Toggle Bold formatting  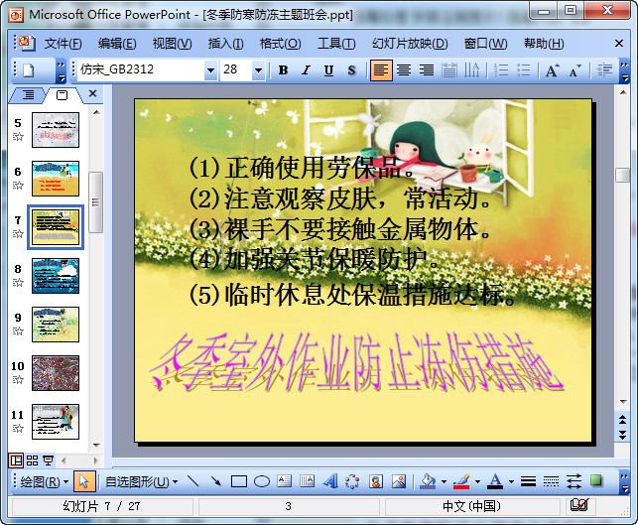(x=283, y=70)
